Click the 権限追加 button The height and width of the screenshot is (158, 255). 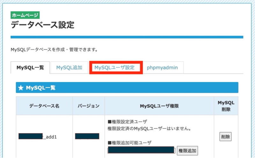coord(187,151)
